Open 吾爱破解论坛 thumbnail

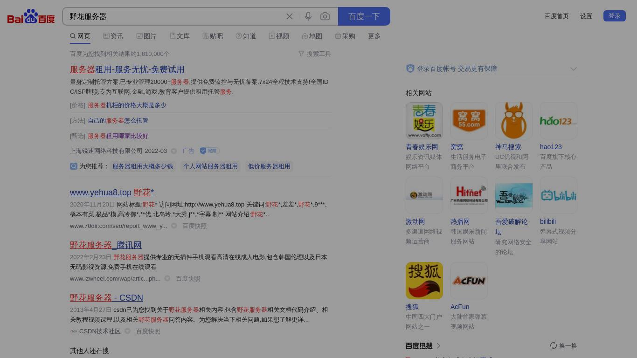(x=514, y=195)
